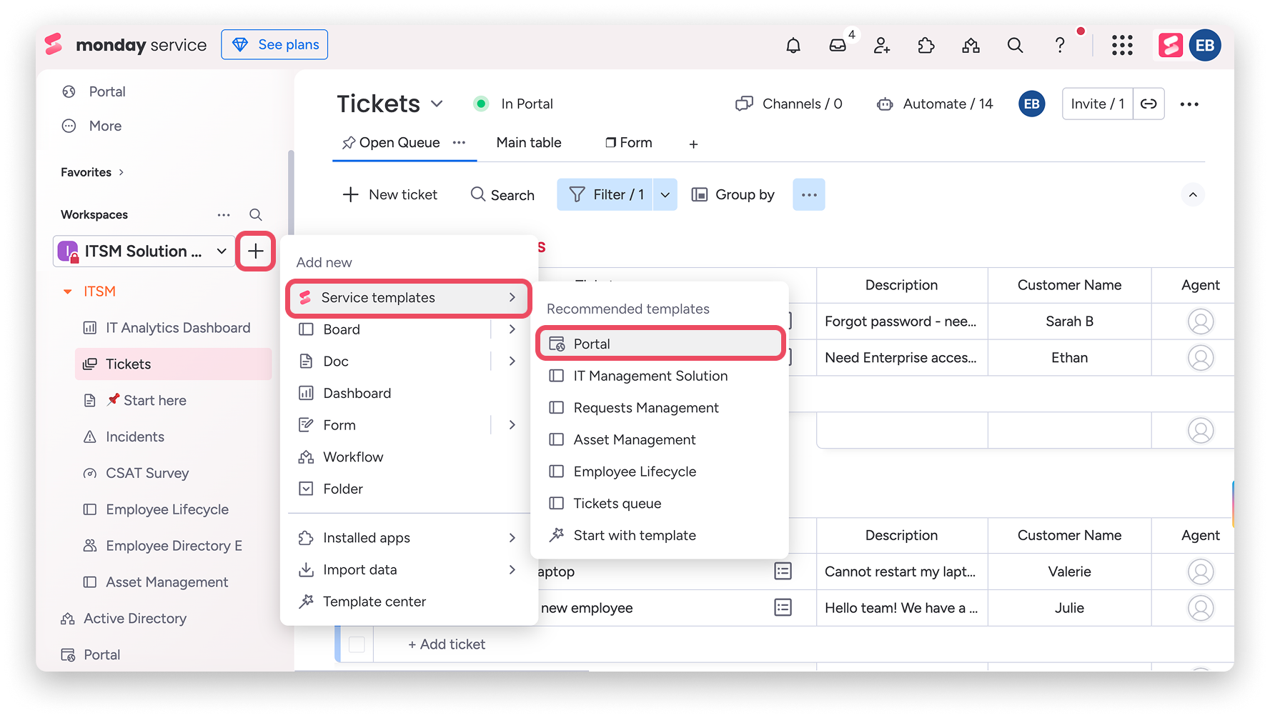Open Workspaces three-dot options
This screenshot has width=1270, height=718.
tap(224, 214)
